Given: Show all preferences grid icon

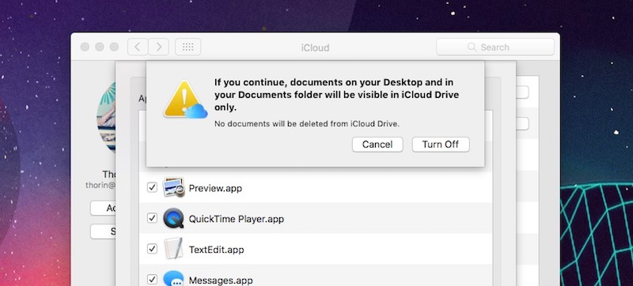Looking at the screenshot, I should (x=188, y=47).
